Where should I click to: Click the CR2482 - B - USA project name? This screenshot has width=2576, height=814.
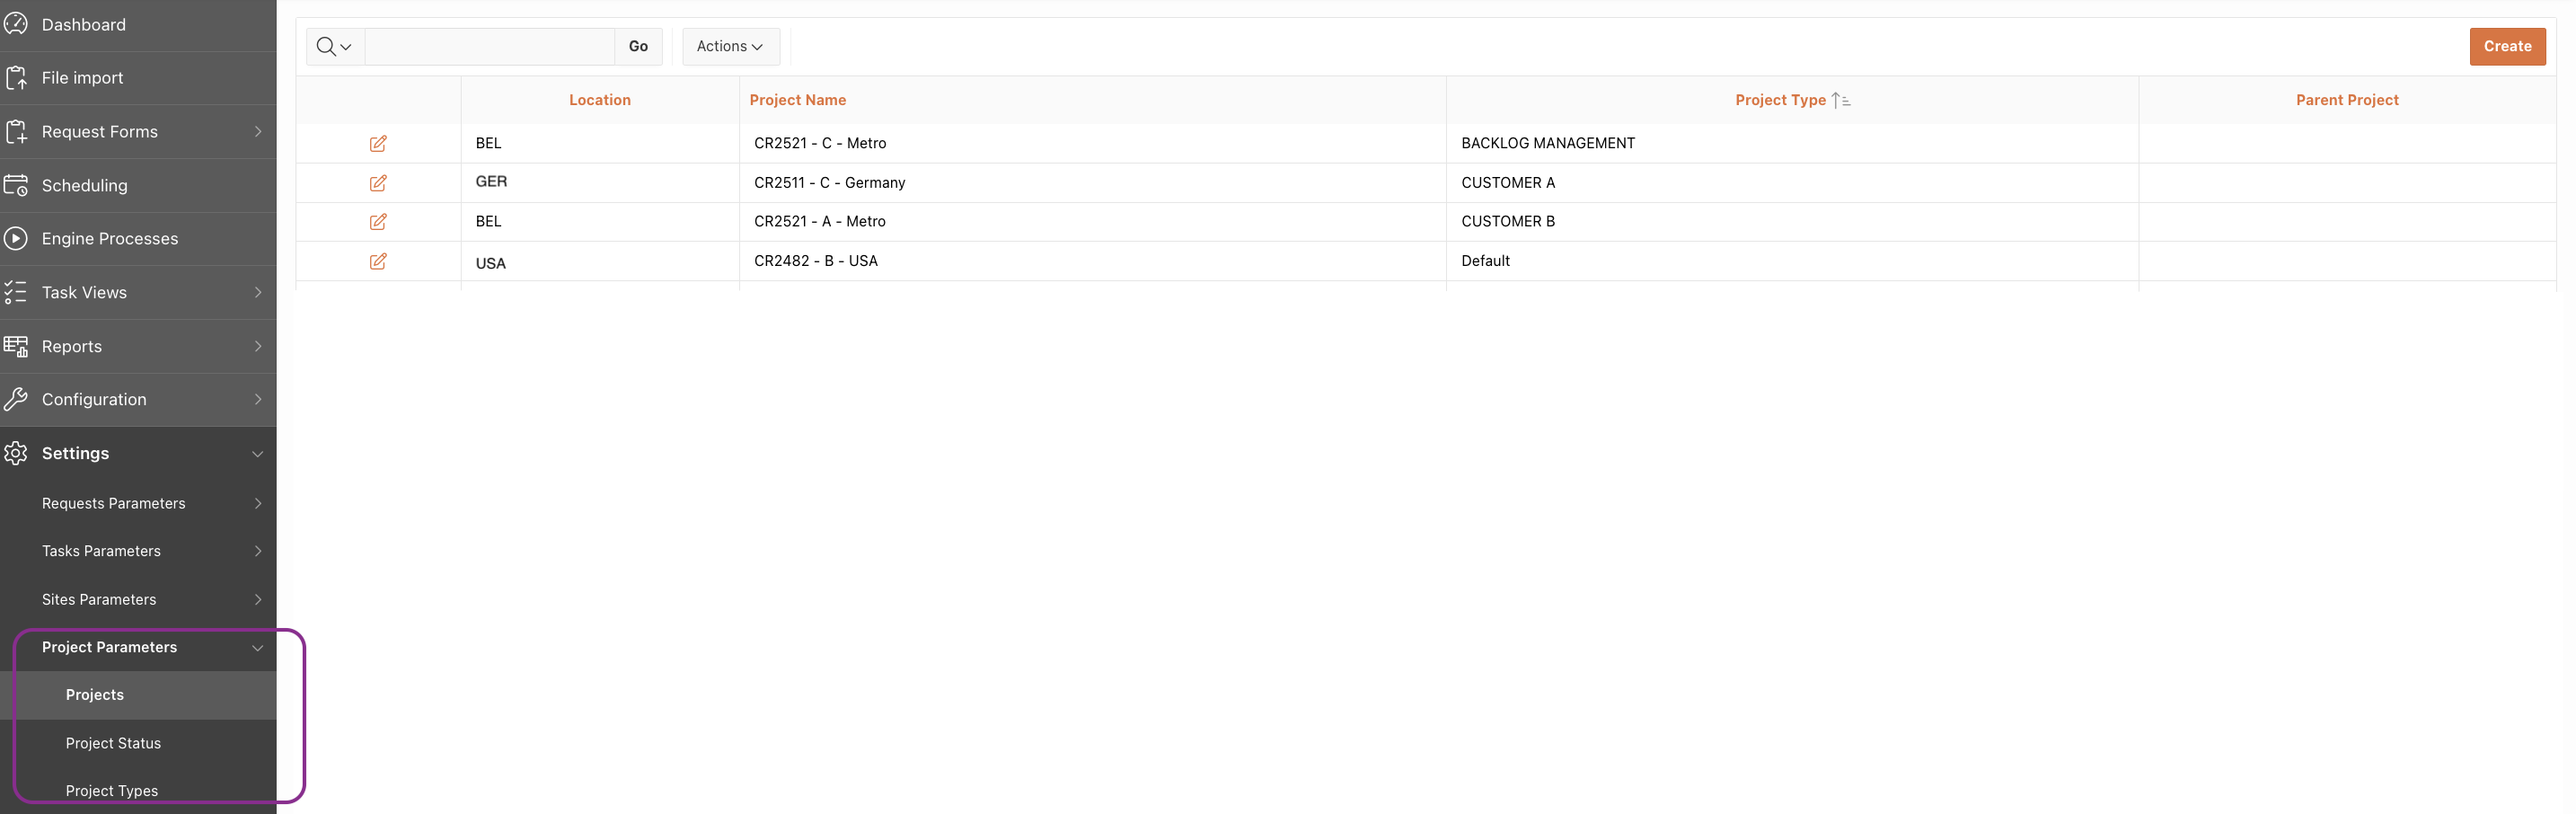816,261
